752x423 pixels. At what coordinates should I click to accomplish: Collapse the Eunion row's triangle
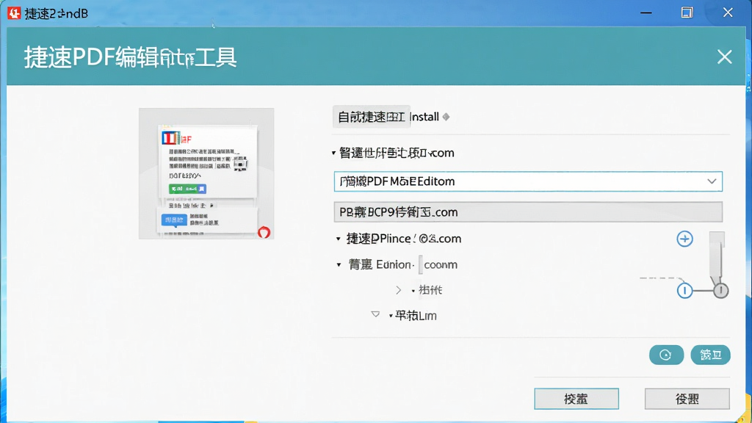click(x=339, y=264)
